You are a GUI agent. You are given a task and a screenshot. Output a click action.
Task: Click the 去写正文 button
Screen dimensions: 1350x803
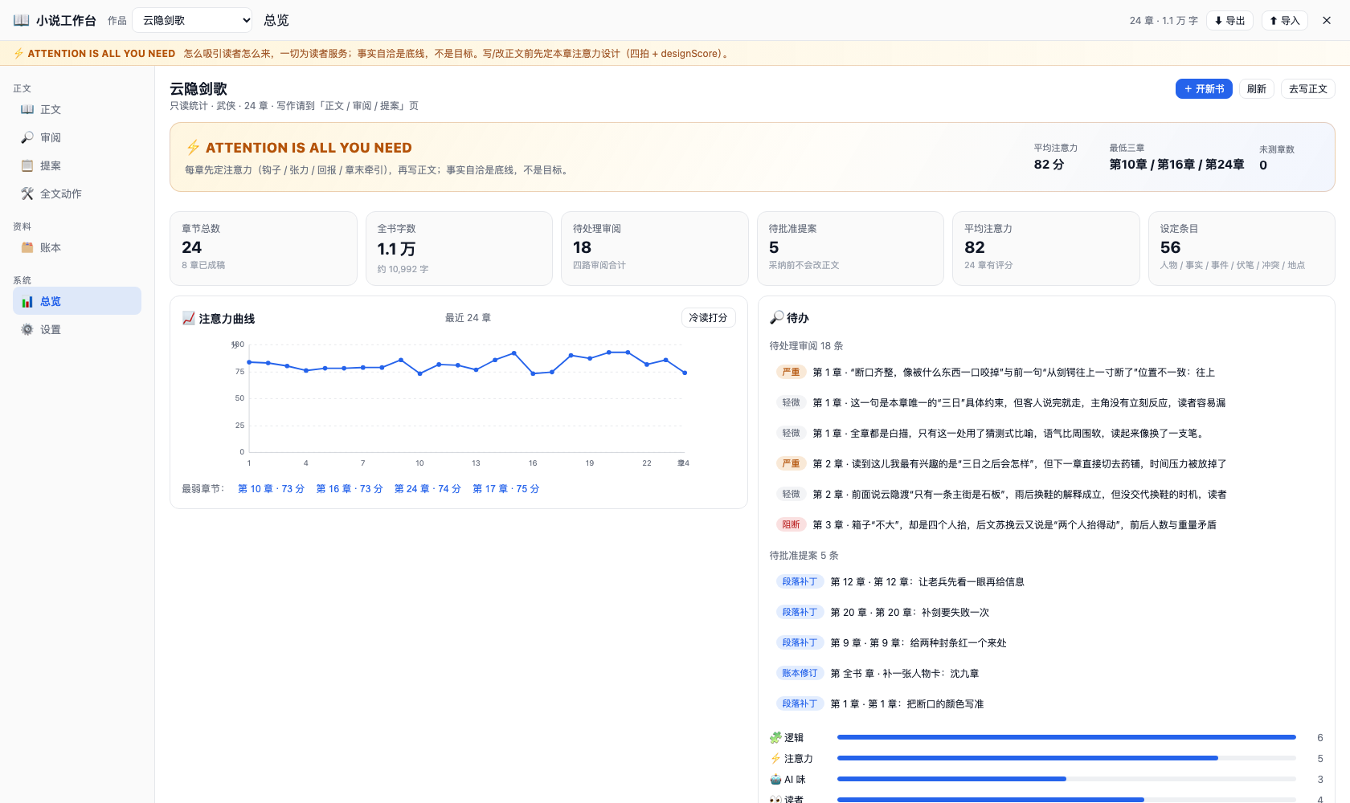tap(1308, 89)
